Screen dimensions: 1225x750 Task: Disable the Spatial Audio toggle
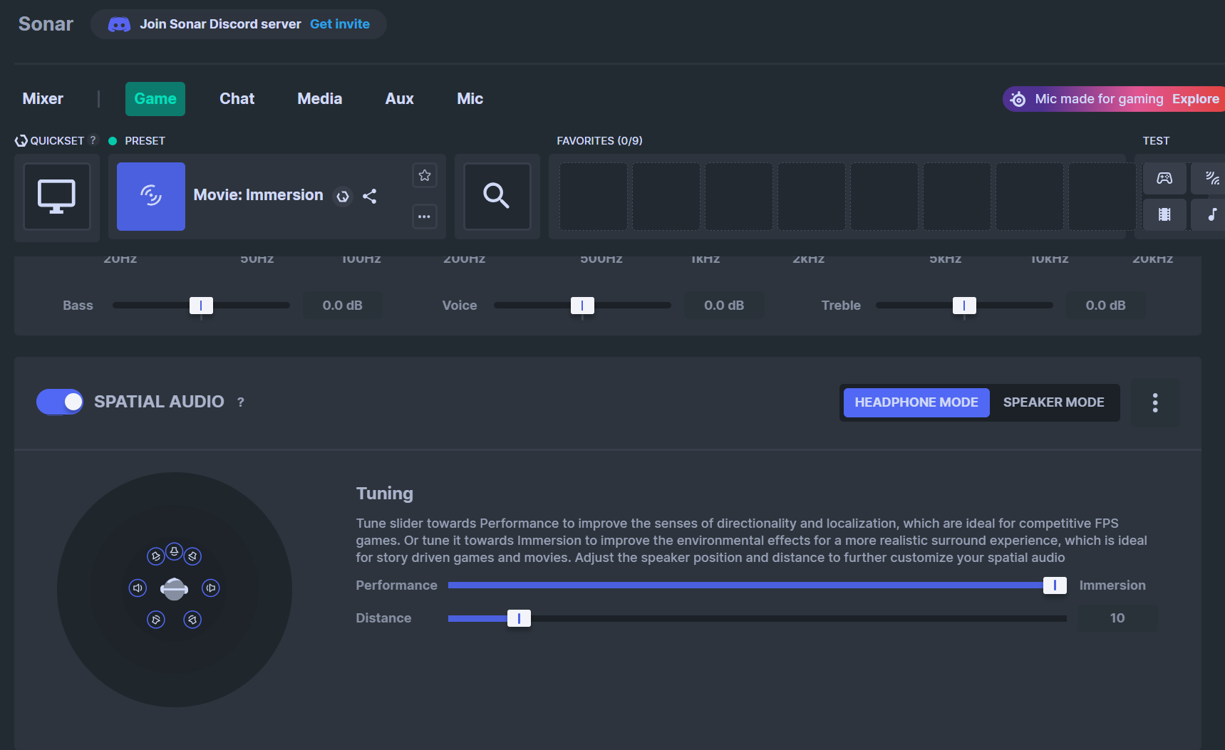tap(60, 402)
